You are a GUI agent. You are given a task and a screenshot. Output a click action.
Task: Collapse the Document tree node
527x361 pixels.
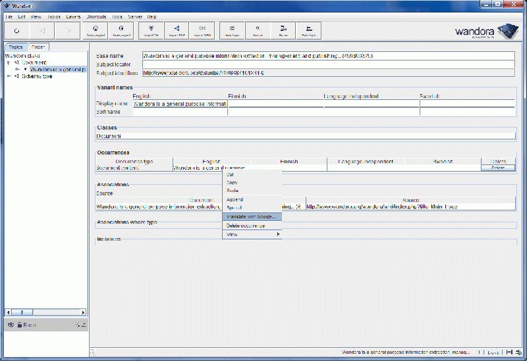tap(9, 62)
